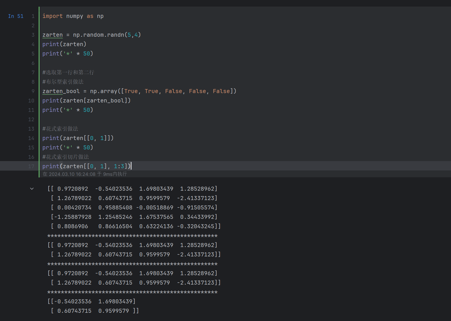Click output row starting with 0.00420734
Image resolution: width=451 pixels, height=321 pixels.
point(134,208)
